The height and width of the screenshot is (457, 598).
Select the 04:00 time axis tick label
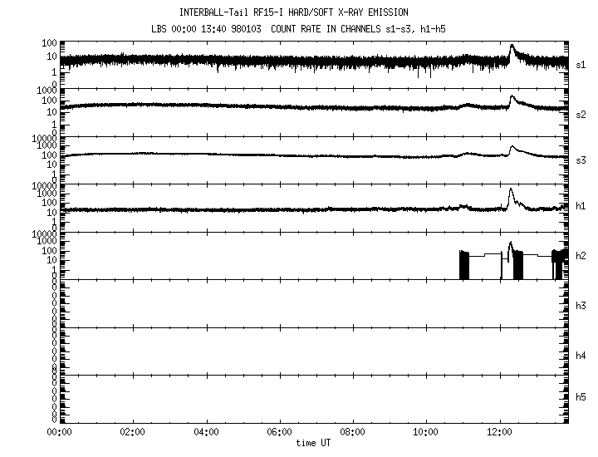point(206,432)
